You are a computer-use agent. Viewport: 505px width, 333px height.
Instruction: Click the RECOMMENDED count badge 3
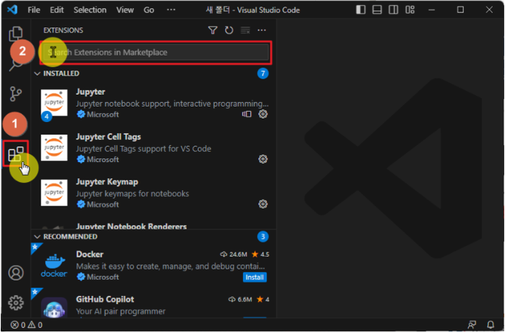tap(263, 237)
